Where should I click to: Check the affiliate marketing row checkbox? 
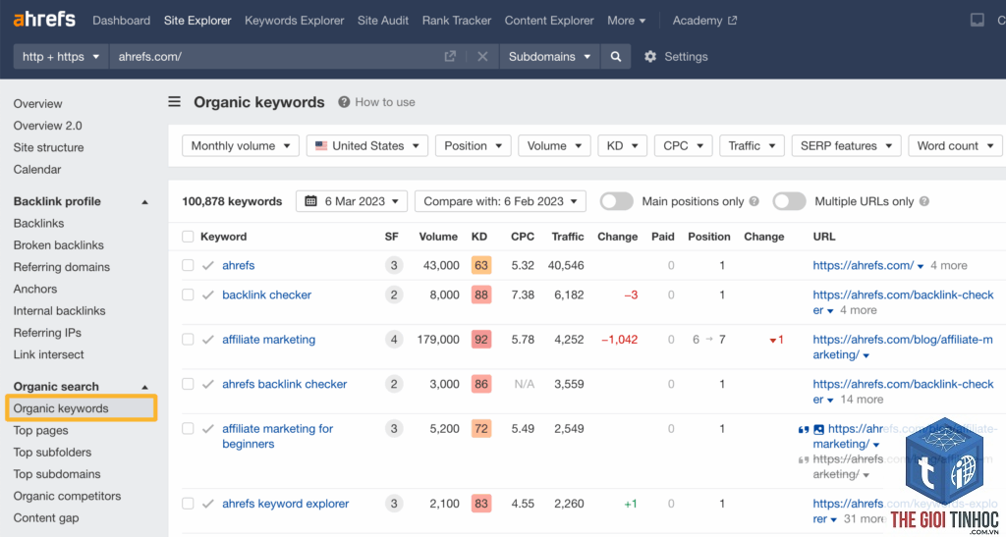(188, 340)
